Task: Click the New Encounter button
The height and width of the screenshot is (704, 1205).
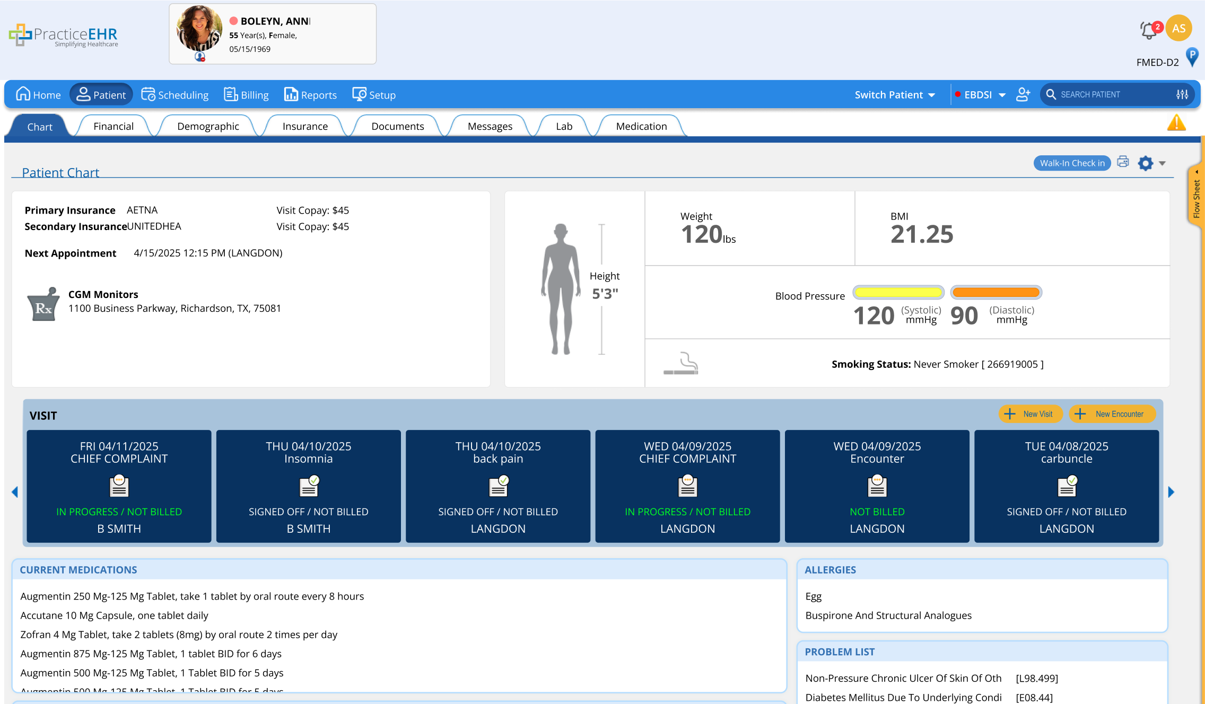Action: coord(1112,414)
